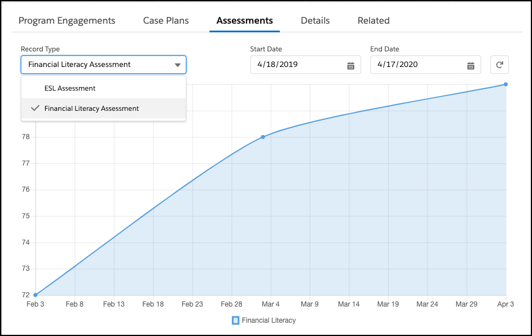This screenshot has width=532, height=336.
Task: View the Details tab
Action: 315,20
